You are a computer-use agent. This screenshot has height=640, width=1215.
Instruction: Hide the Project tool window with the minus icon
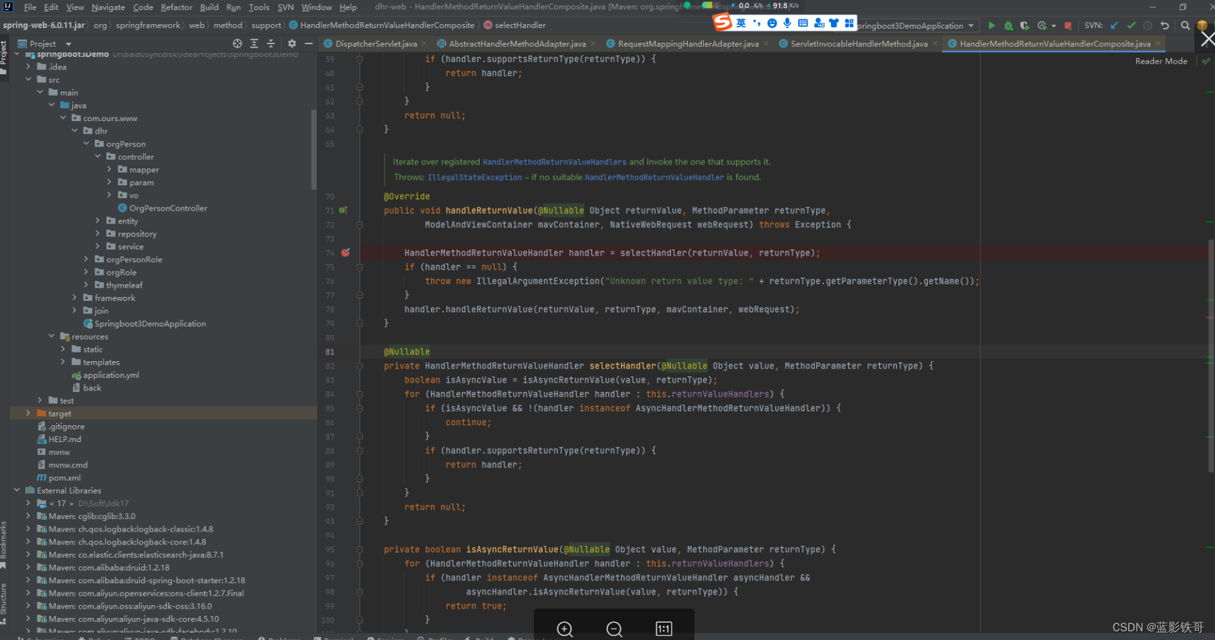[308, 43]
